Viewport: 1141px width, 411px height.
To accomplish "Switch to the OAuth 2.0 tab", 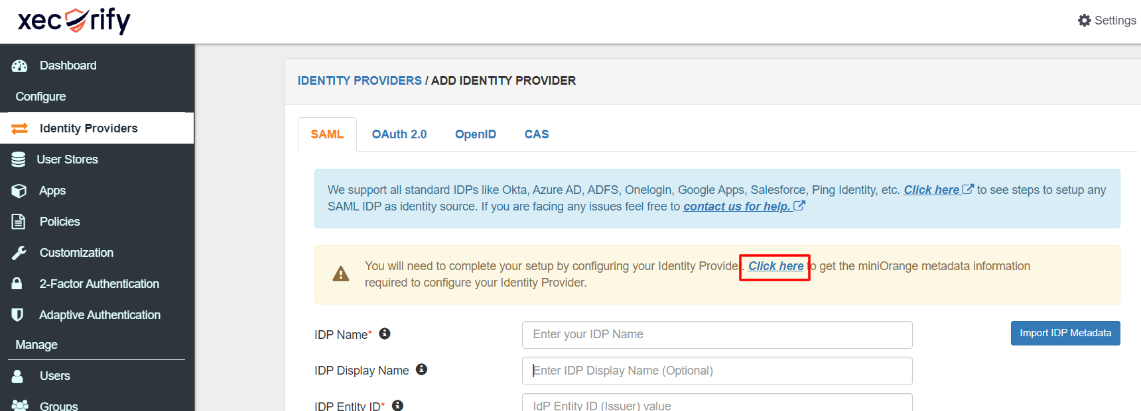I will (x=399, y=134).
